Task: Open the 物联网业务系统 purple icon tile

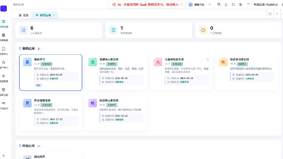Action: pyautogui.click(x=93, y=103)
